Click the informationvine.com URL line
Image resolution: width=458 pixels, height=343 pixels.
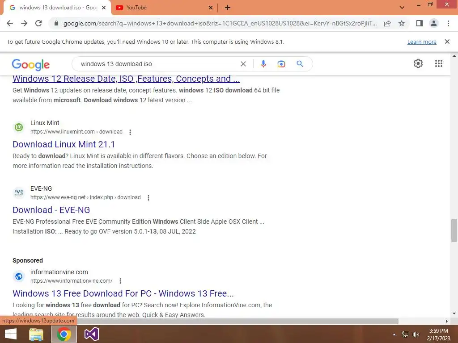click(x=71, y=281)
